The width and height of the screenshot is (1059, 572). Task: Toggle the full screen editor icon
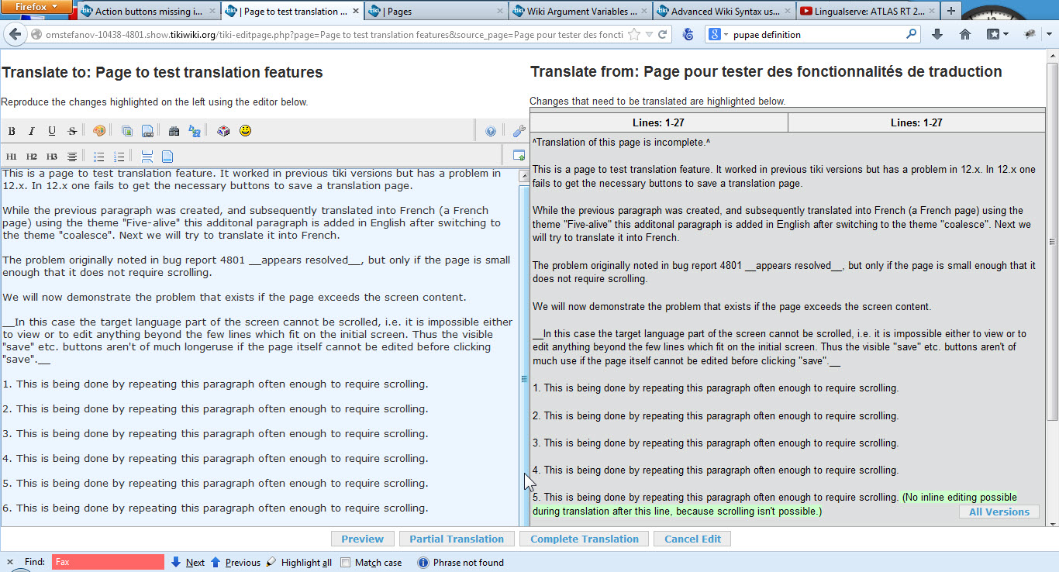519,157
